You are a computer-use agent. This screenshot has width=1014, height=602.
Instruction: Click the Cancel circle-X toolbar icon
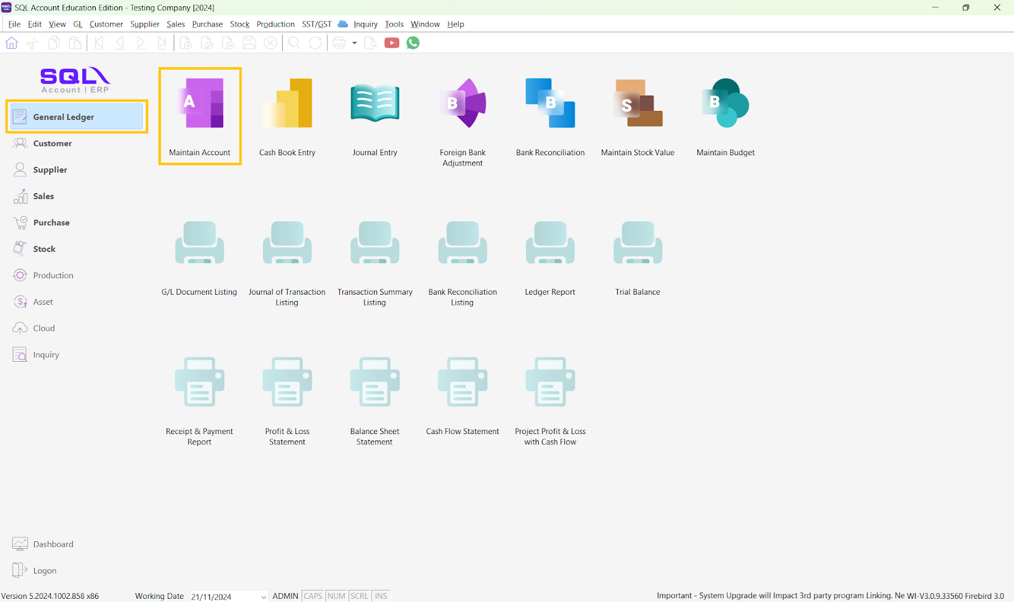point(271,43)
